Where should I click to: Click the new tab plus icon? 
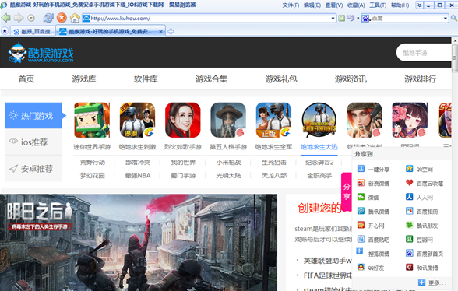tap(171, 32)
